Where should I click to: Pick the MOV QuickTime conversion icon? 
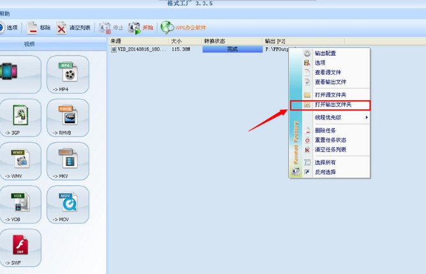[68, 204]
